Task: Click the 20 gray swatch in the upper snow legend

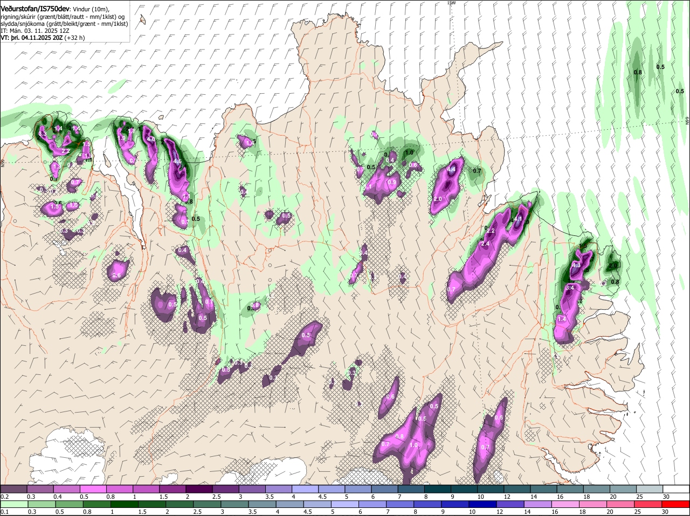Action: point(623,489)
